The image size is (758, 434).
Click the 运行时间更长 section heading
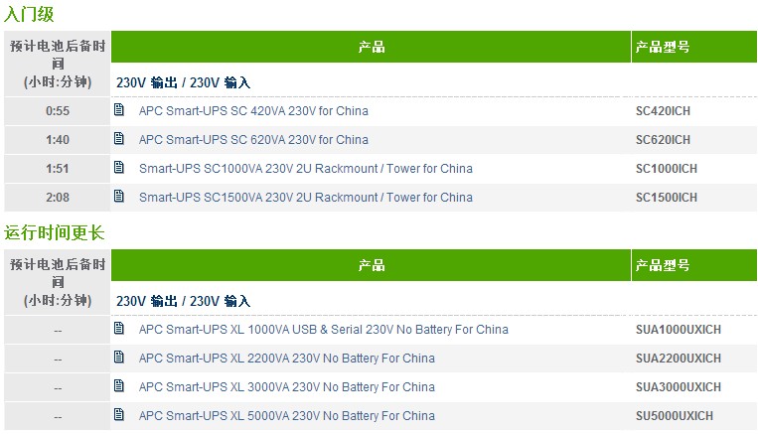point(54,232)
